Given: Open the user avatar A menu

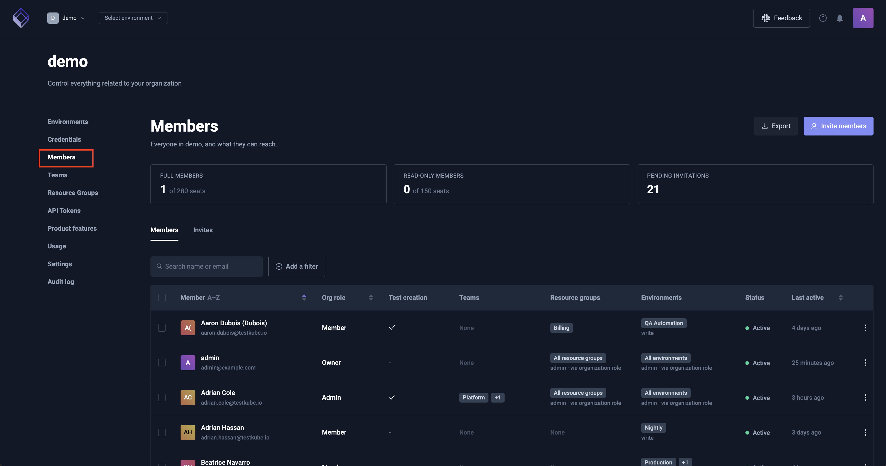Looking at the screenshot, I should click(863, 18).
